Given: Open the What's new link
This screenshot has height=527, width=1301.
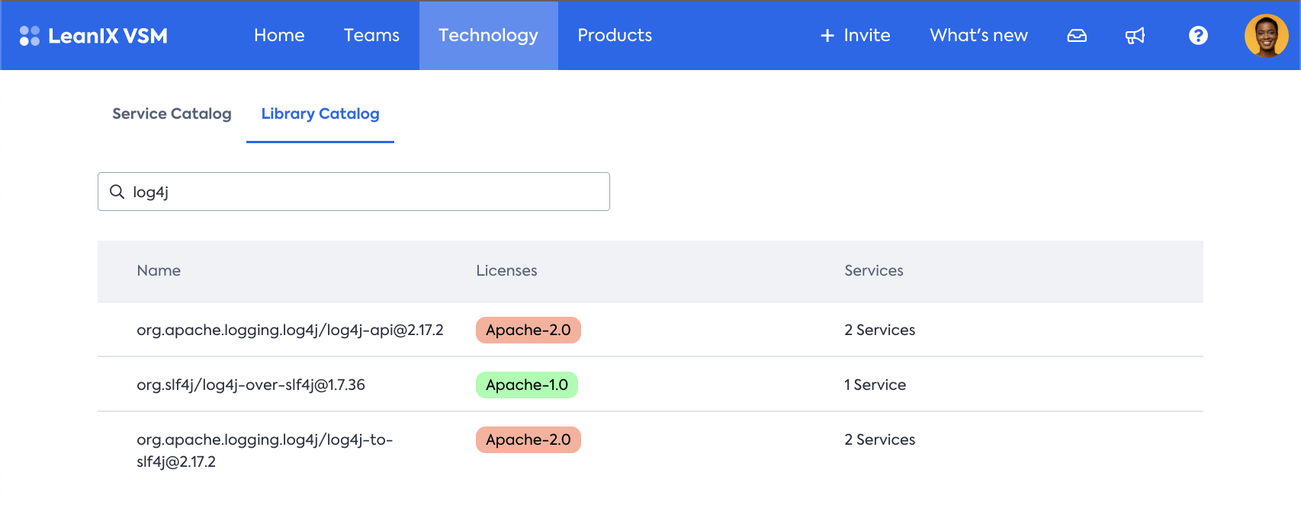Looking at the screenshot, I should point(978,36).
